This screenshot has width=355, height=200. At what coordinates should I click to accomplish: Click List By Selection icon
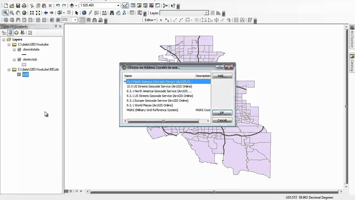[22, 33]
